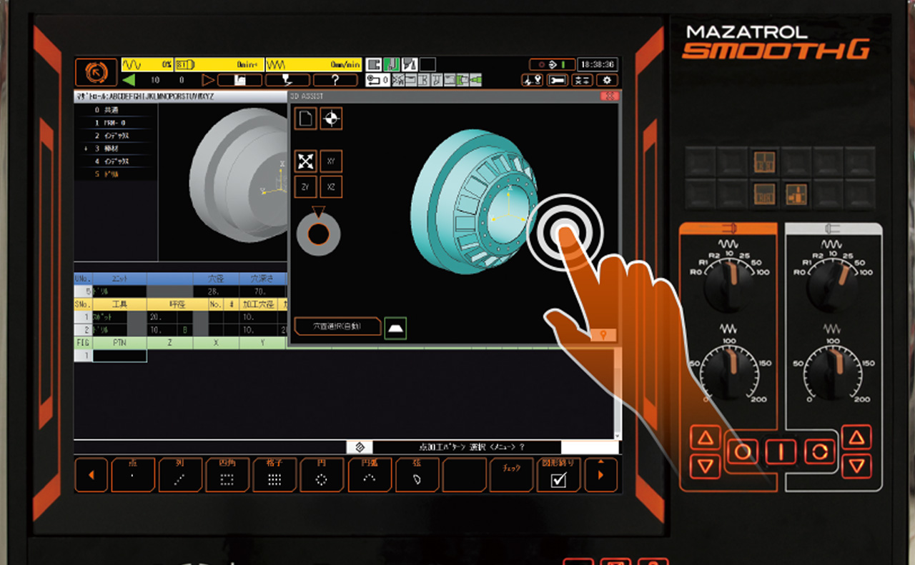Click the new document icon in 3D ASSIST
Screen dimensions: 915x565
click(305, 119)
